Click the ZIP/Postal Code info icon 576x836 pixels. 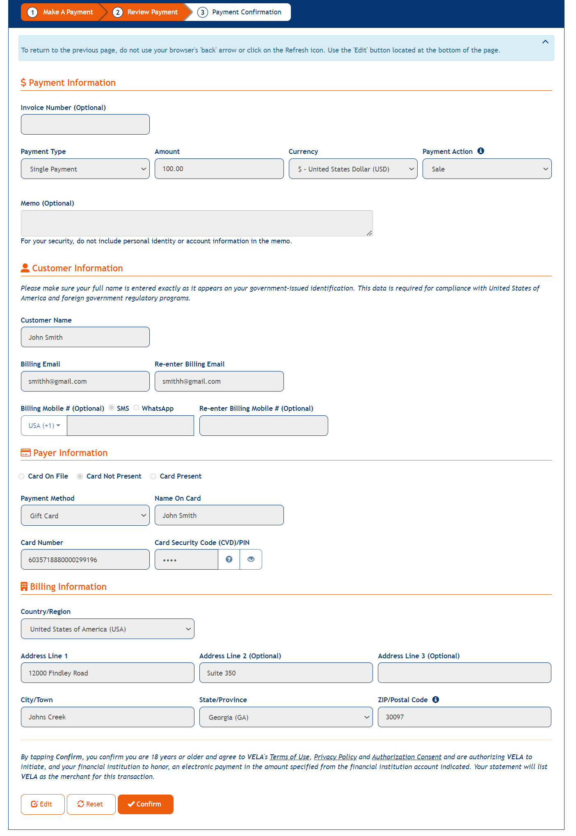pyautogui.click(x=435, y=700)
